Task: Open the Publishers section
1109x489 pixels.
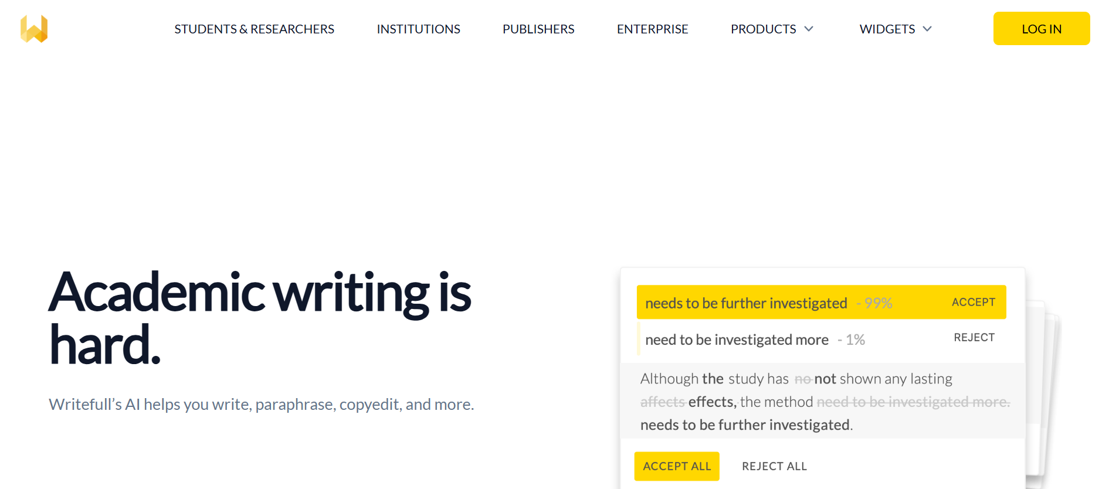Action: pos(538,29)
